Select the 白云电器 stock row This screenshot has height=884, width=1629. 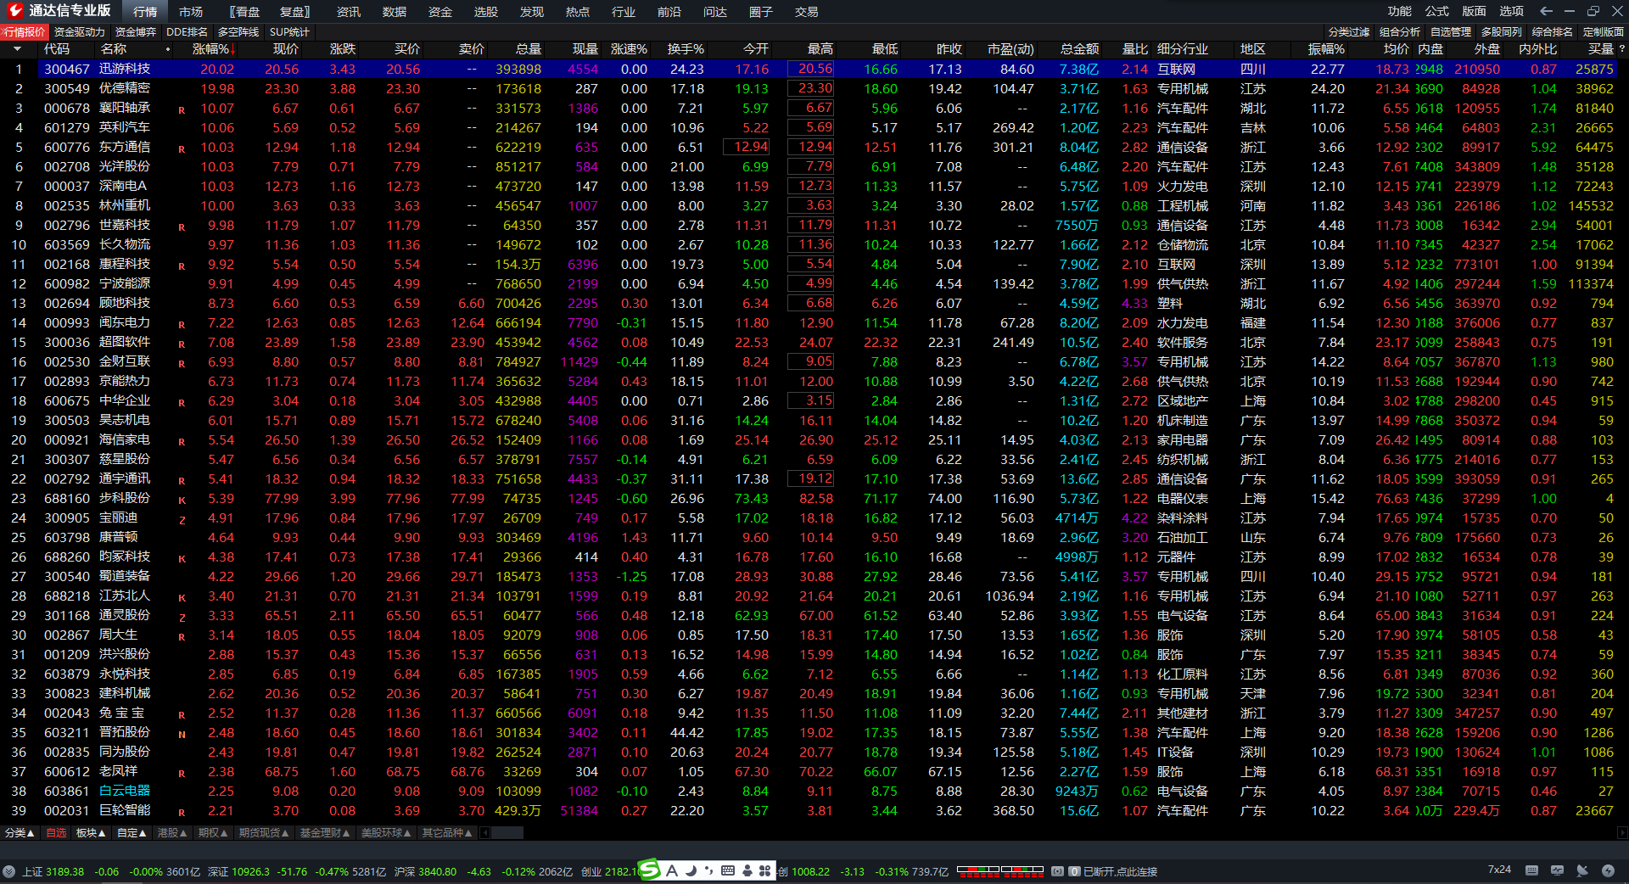[809, 791]
